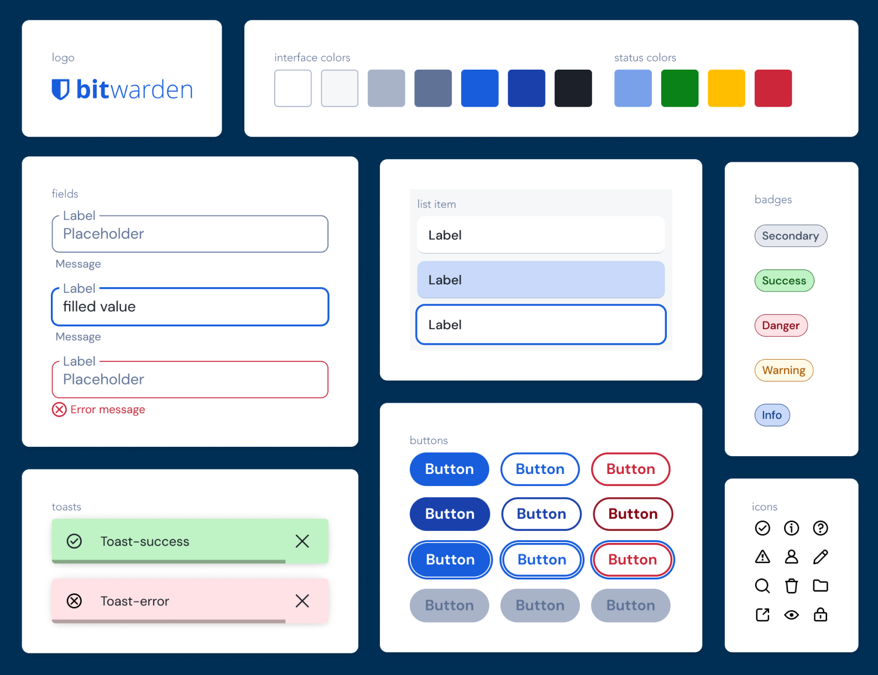Pick the bright blue interface swatch
The height and width of the screenshot is (675, 878).
pyautogui.click(x=480, y=88)
